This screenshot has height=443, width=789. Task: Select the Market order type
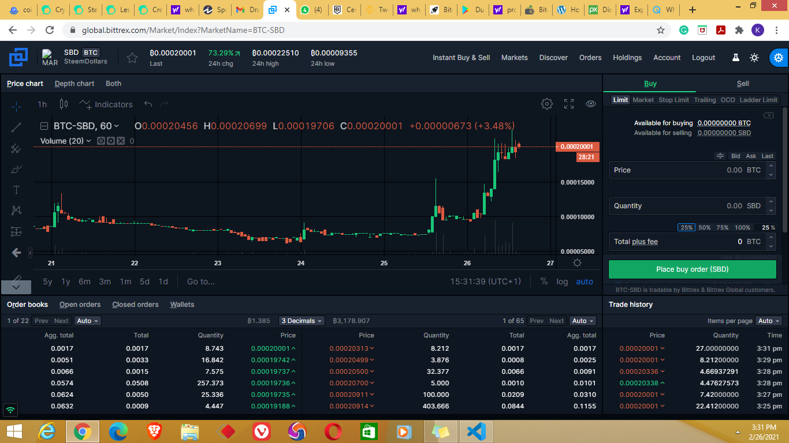click(x=643, y=100)
